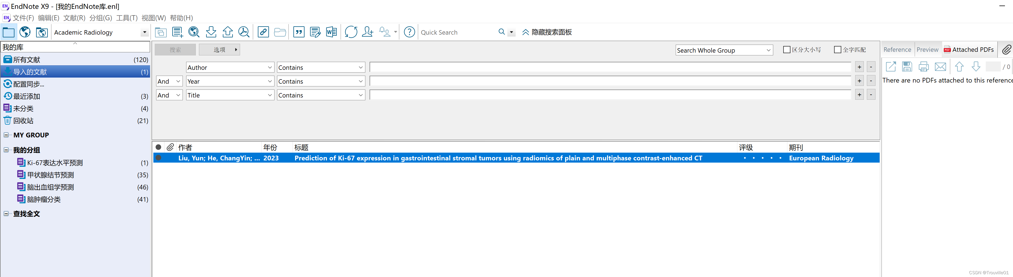This screenshot has width=1013, height=277.
Task: Open the attached PDF in external viewer icon
Action: 891,66
